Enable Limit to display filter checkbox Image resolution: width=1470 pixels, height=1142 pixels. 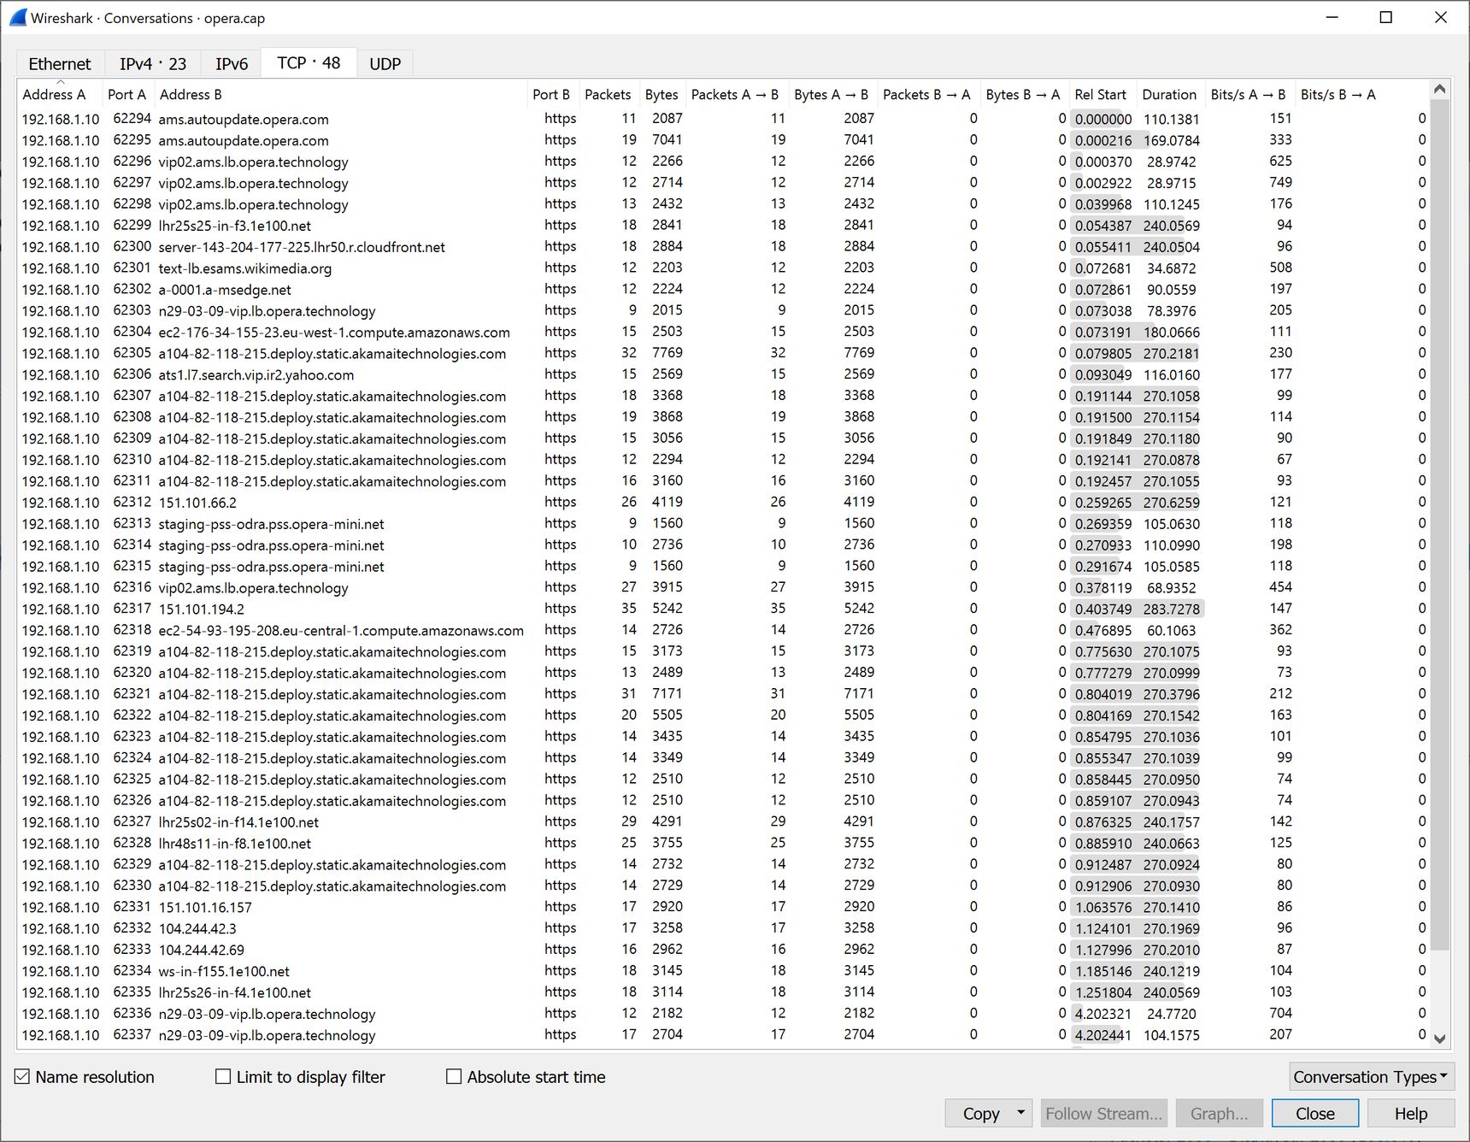click(223, 1077)
